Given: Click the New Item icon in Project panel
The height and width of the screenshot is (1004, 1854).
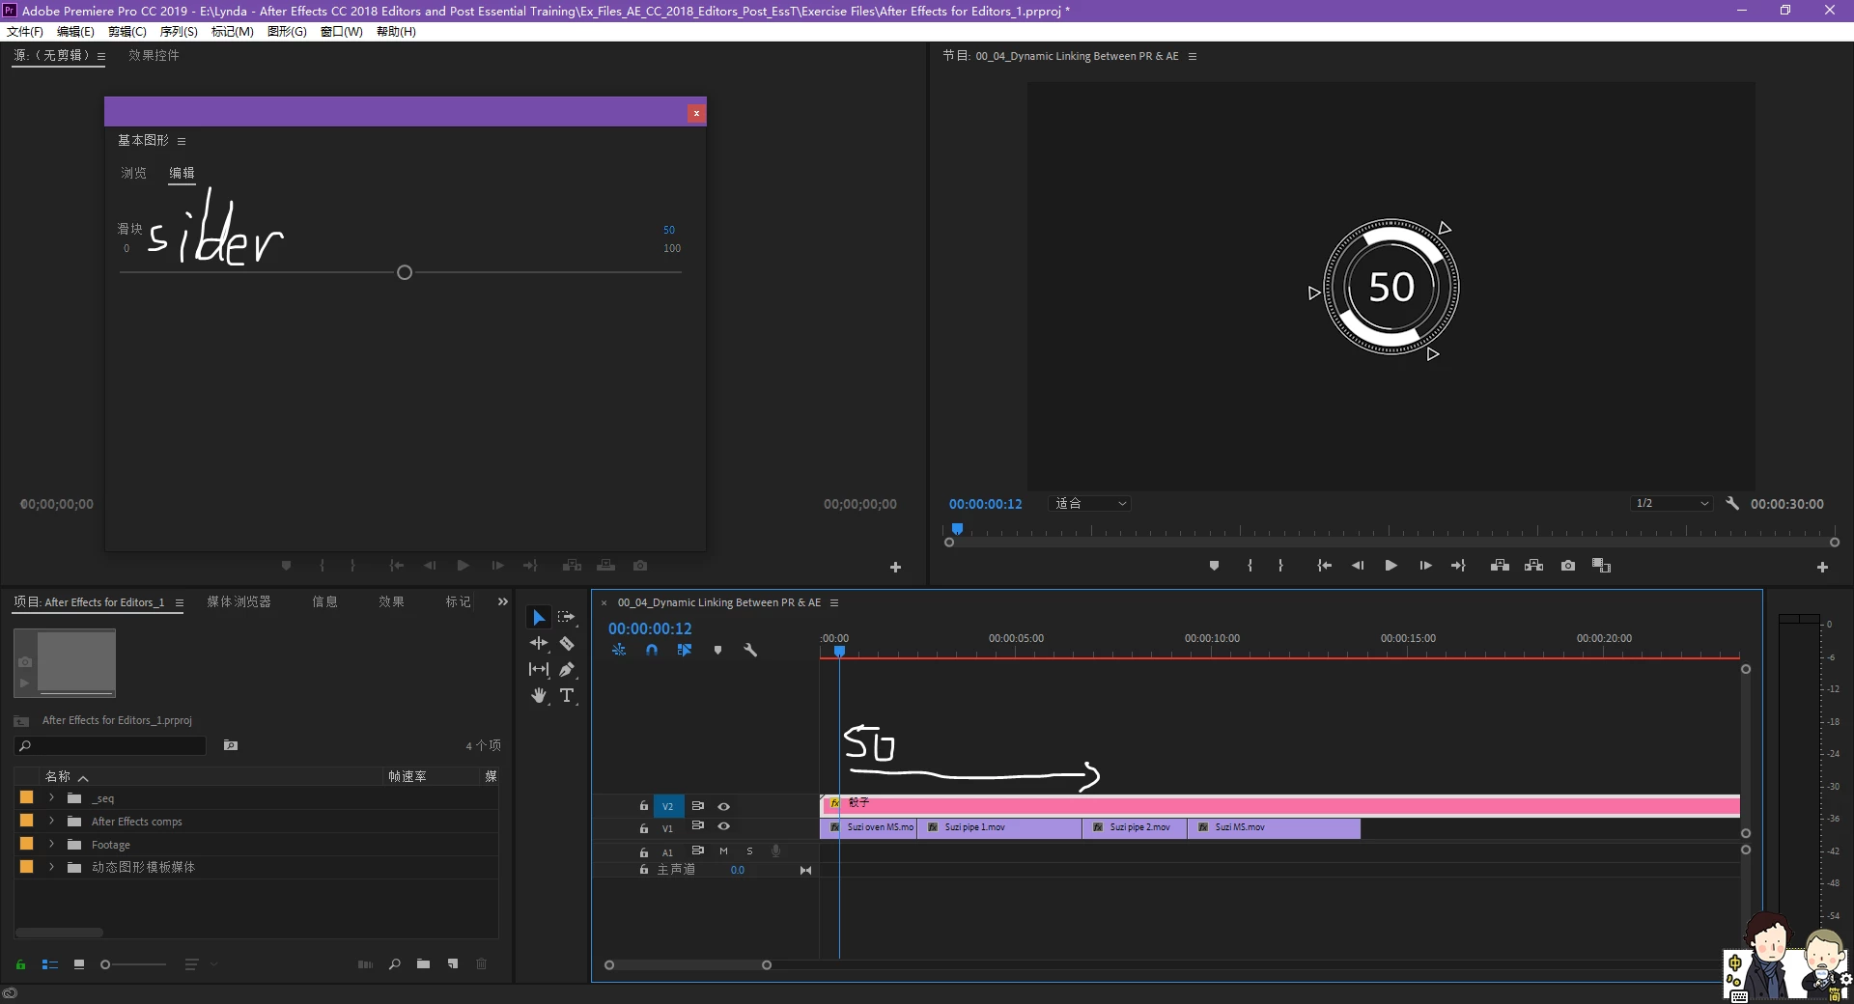Looking at the screenshot, I should (x=452, y=963).
